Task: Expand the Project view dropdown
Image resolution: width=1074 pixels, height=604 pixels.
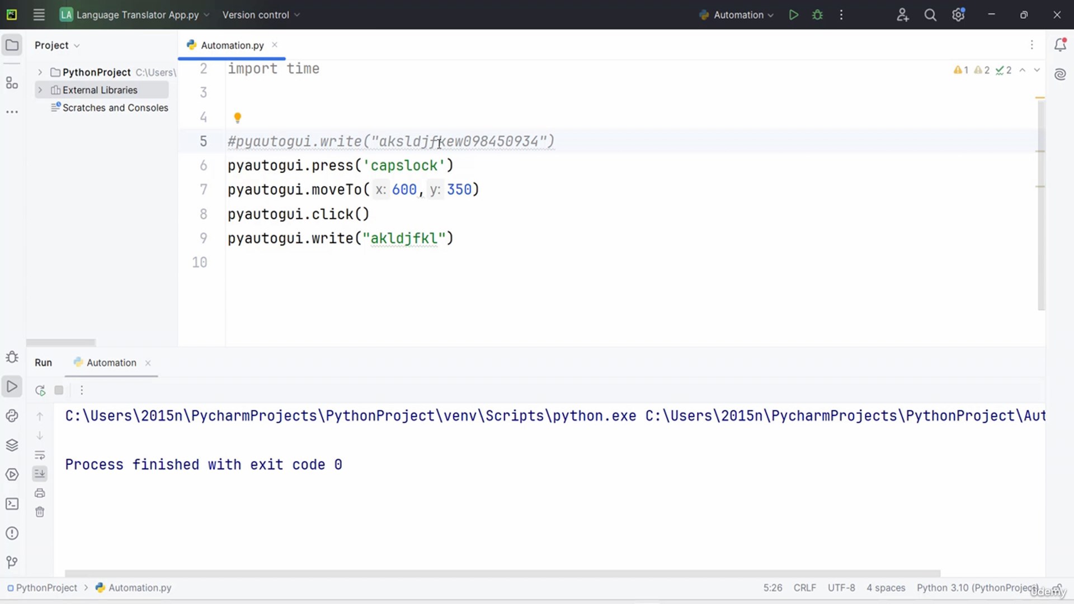Action: 57,45
